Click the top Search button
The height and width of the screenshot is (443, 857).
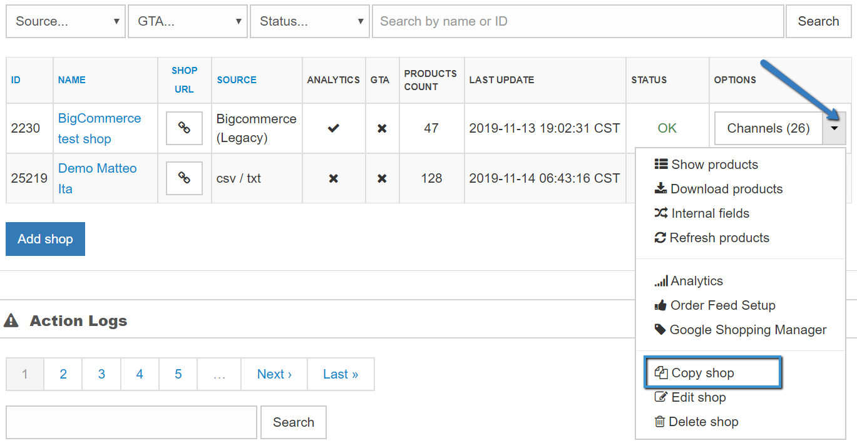(818, 21)
